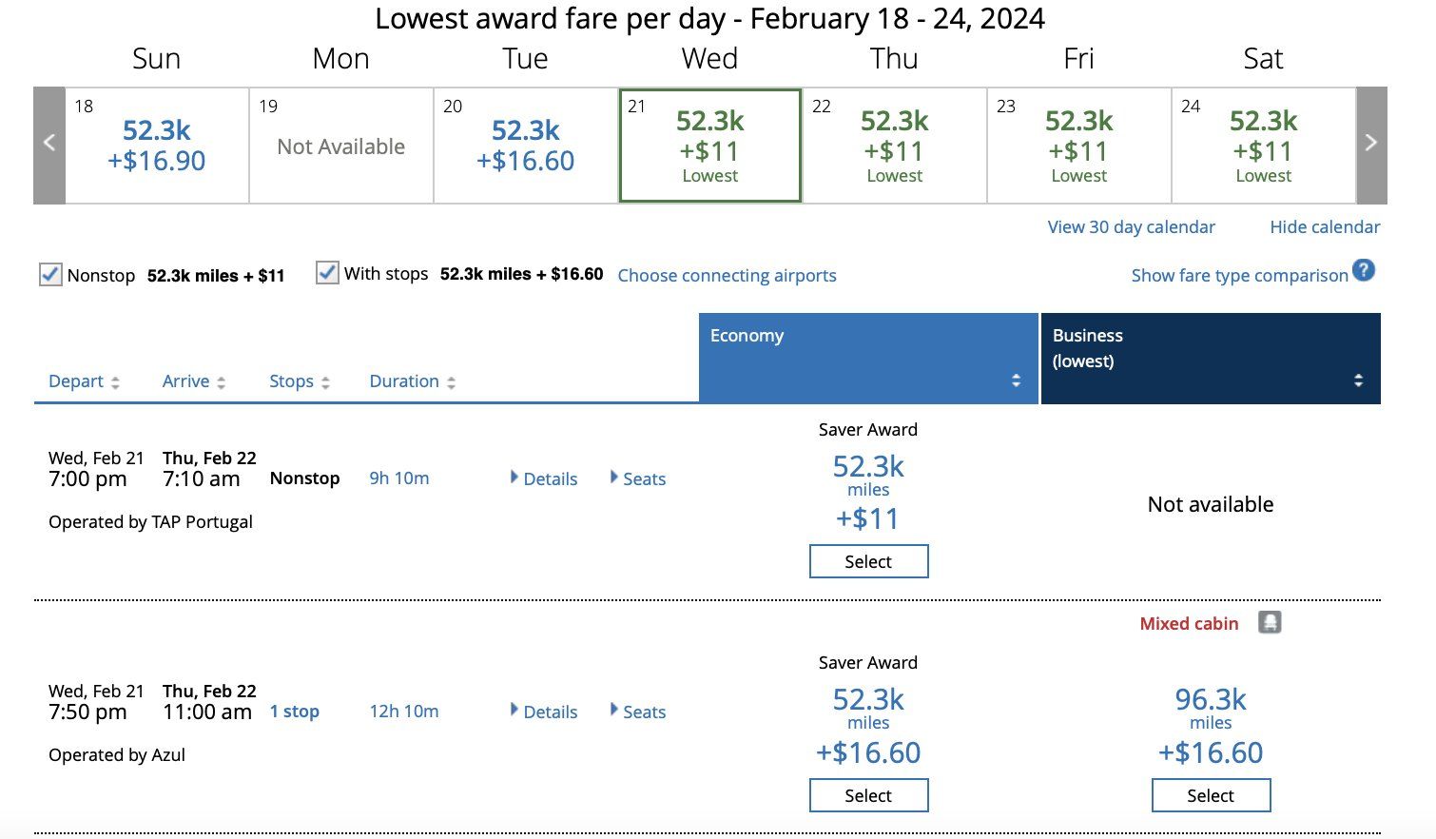Viewport: 1436px width, 839px height.
Task: Click the mixed cabin seat icon
Action: (1270, 623)
